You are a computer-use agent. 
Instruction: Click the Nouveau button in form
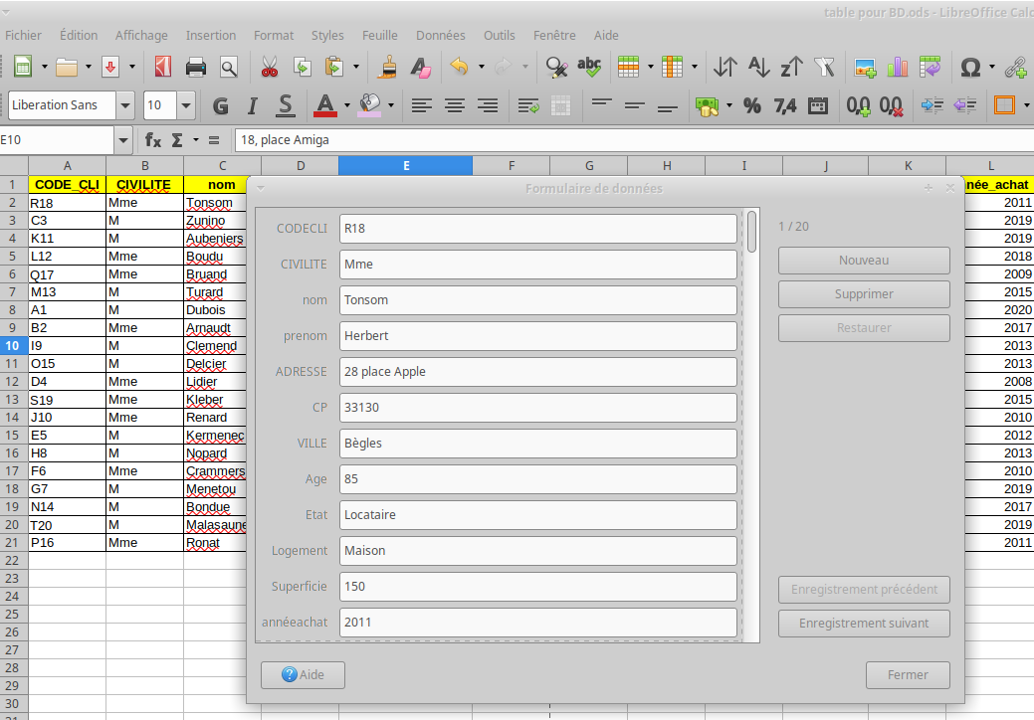pos(863,261)
